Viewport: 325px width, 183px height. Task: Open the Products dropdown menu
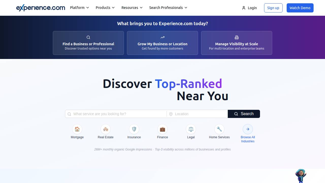pos(105,8)
